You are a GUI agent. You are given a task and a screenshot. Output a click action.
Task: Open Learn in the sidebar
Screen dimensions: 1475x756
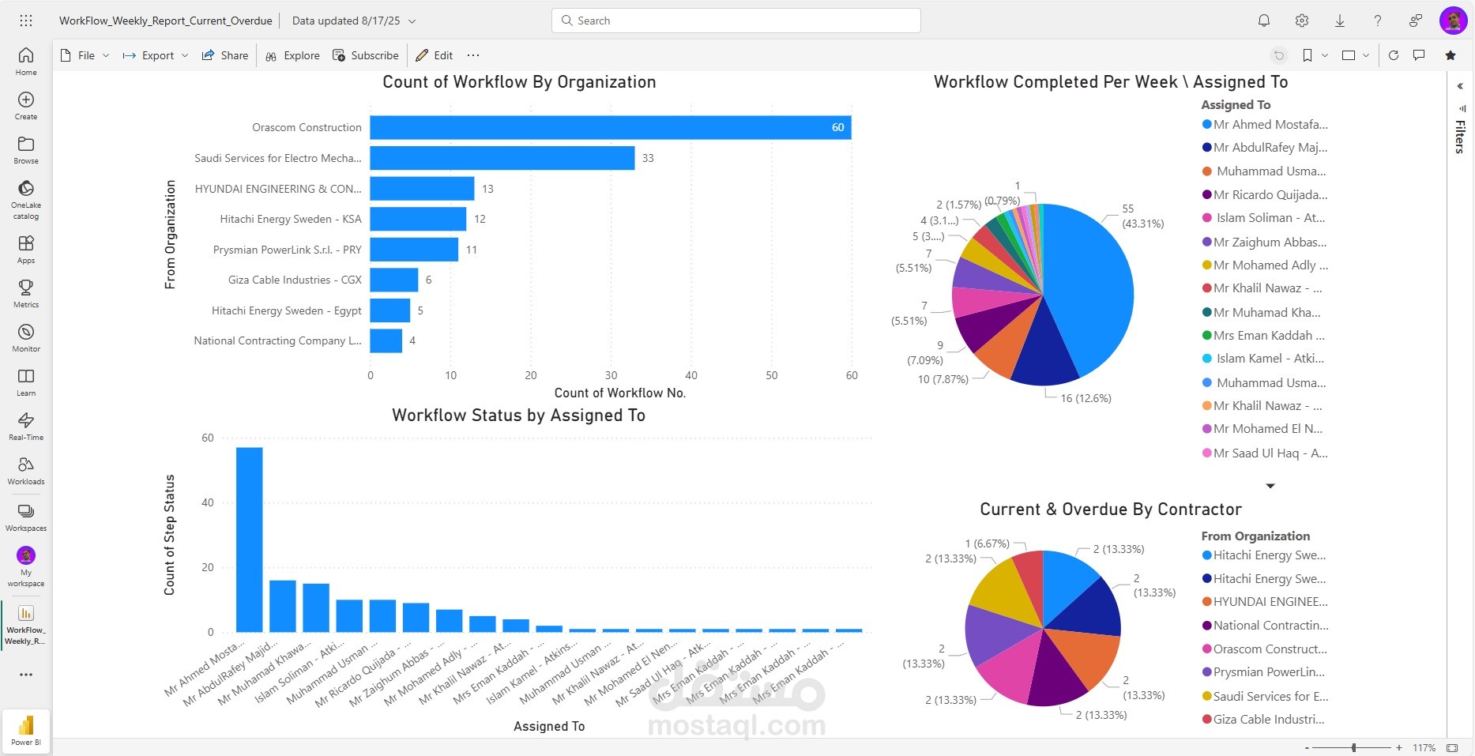tap(26, 382)
